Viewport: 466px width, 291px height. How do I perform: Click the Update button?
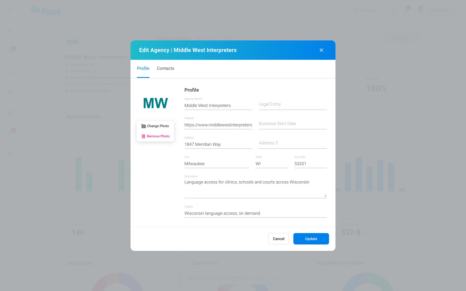coord(311,239)
